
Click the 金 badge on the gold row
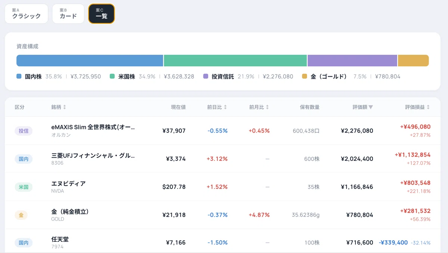(x=21, y=215)
